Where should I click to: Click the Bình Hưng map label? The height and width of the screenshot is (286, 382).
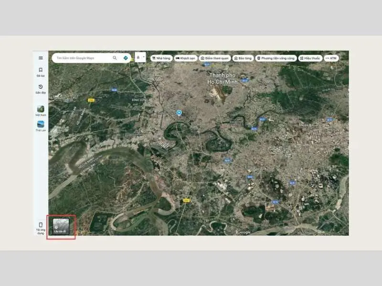coord(140,100)
